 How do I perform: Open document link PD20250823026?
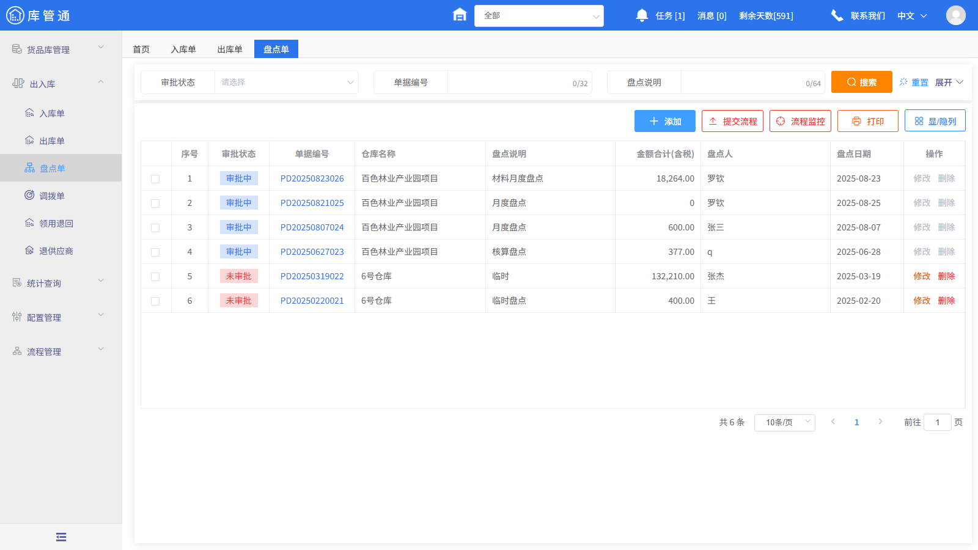tap(312, 178)
